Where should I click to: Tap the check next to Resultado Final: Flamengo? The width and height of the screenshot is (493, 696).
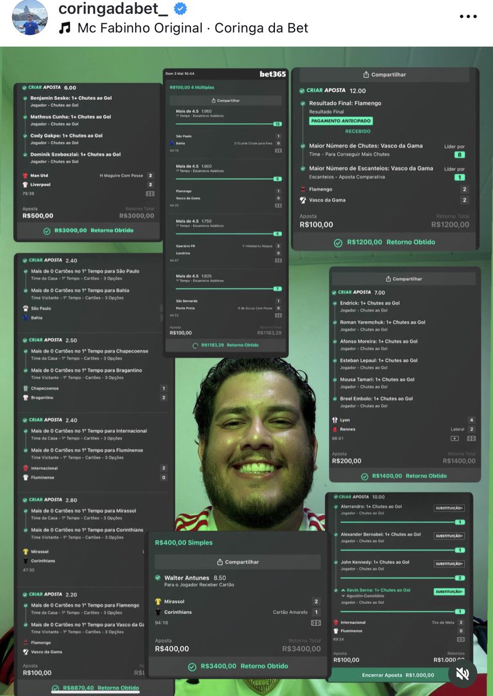[303, 103]
